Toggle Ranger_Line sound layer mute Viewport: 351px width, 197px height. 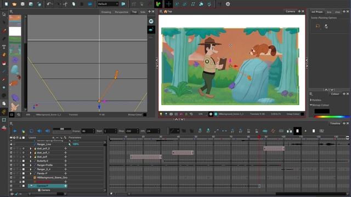click(11, 144)
